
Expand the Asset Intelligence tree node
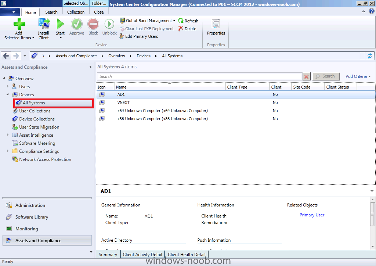[8, 135]
